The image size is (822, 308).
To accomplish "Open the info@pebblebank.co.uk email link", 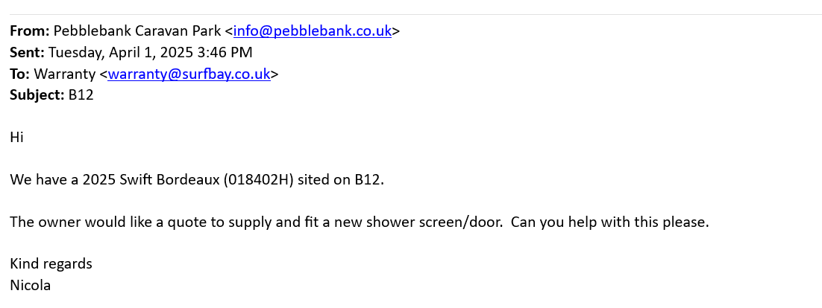I will pyautogui.click(x=312, y=31).
